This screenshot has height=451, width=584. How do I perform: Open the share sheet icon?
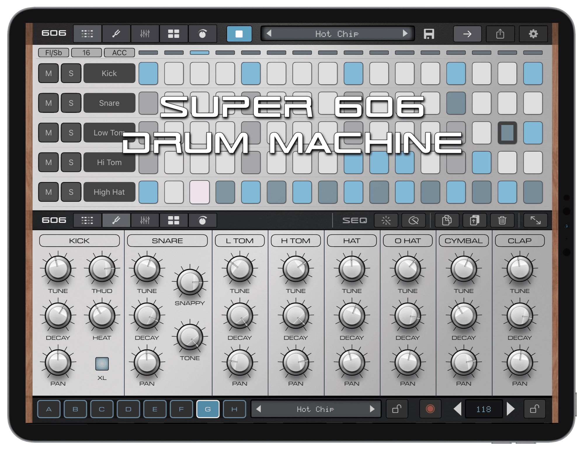tap(500, 34)
